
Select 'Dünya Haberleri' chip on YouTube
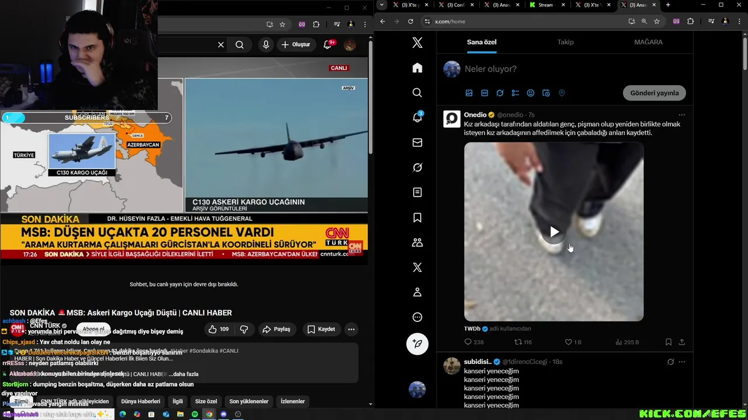point(141,401)
